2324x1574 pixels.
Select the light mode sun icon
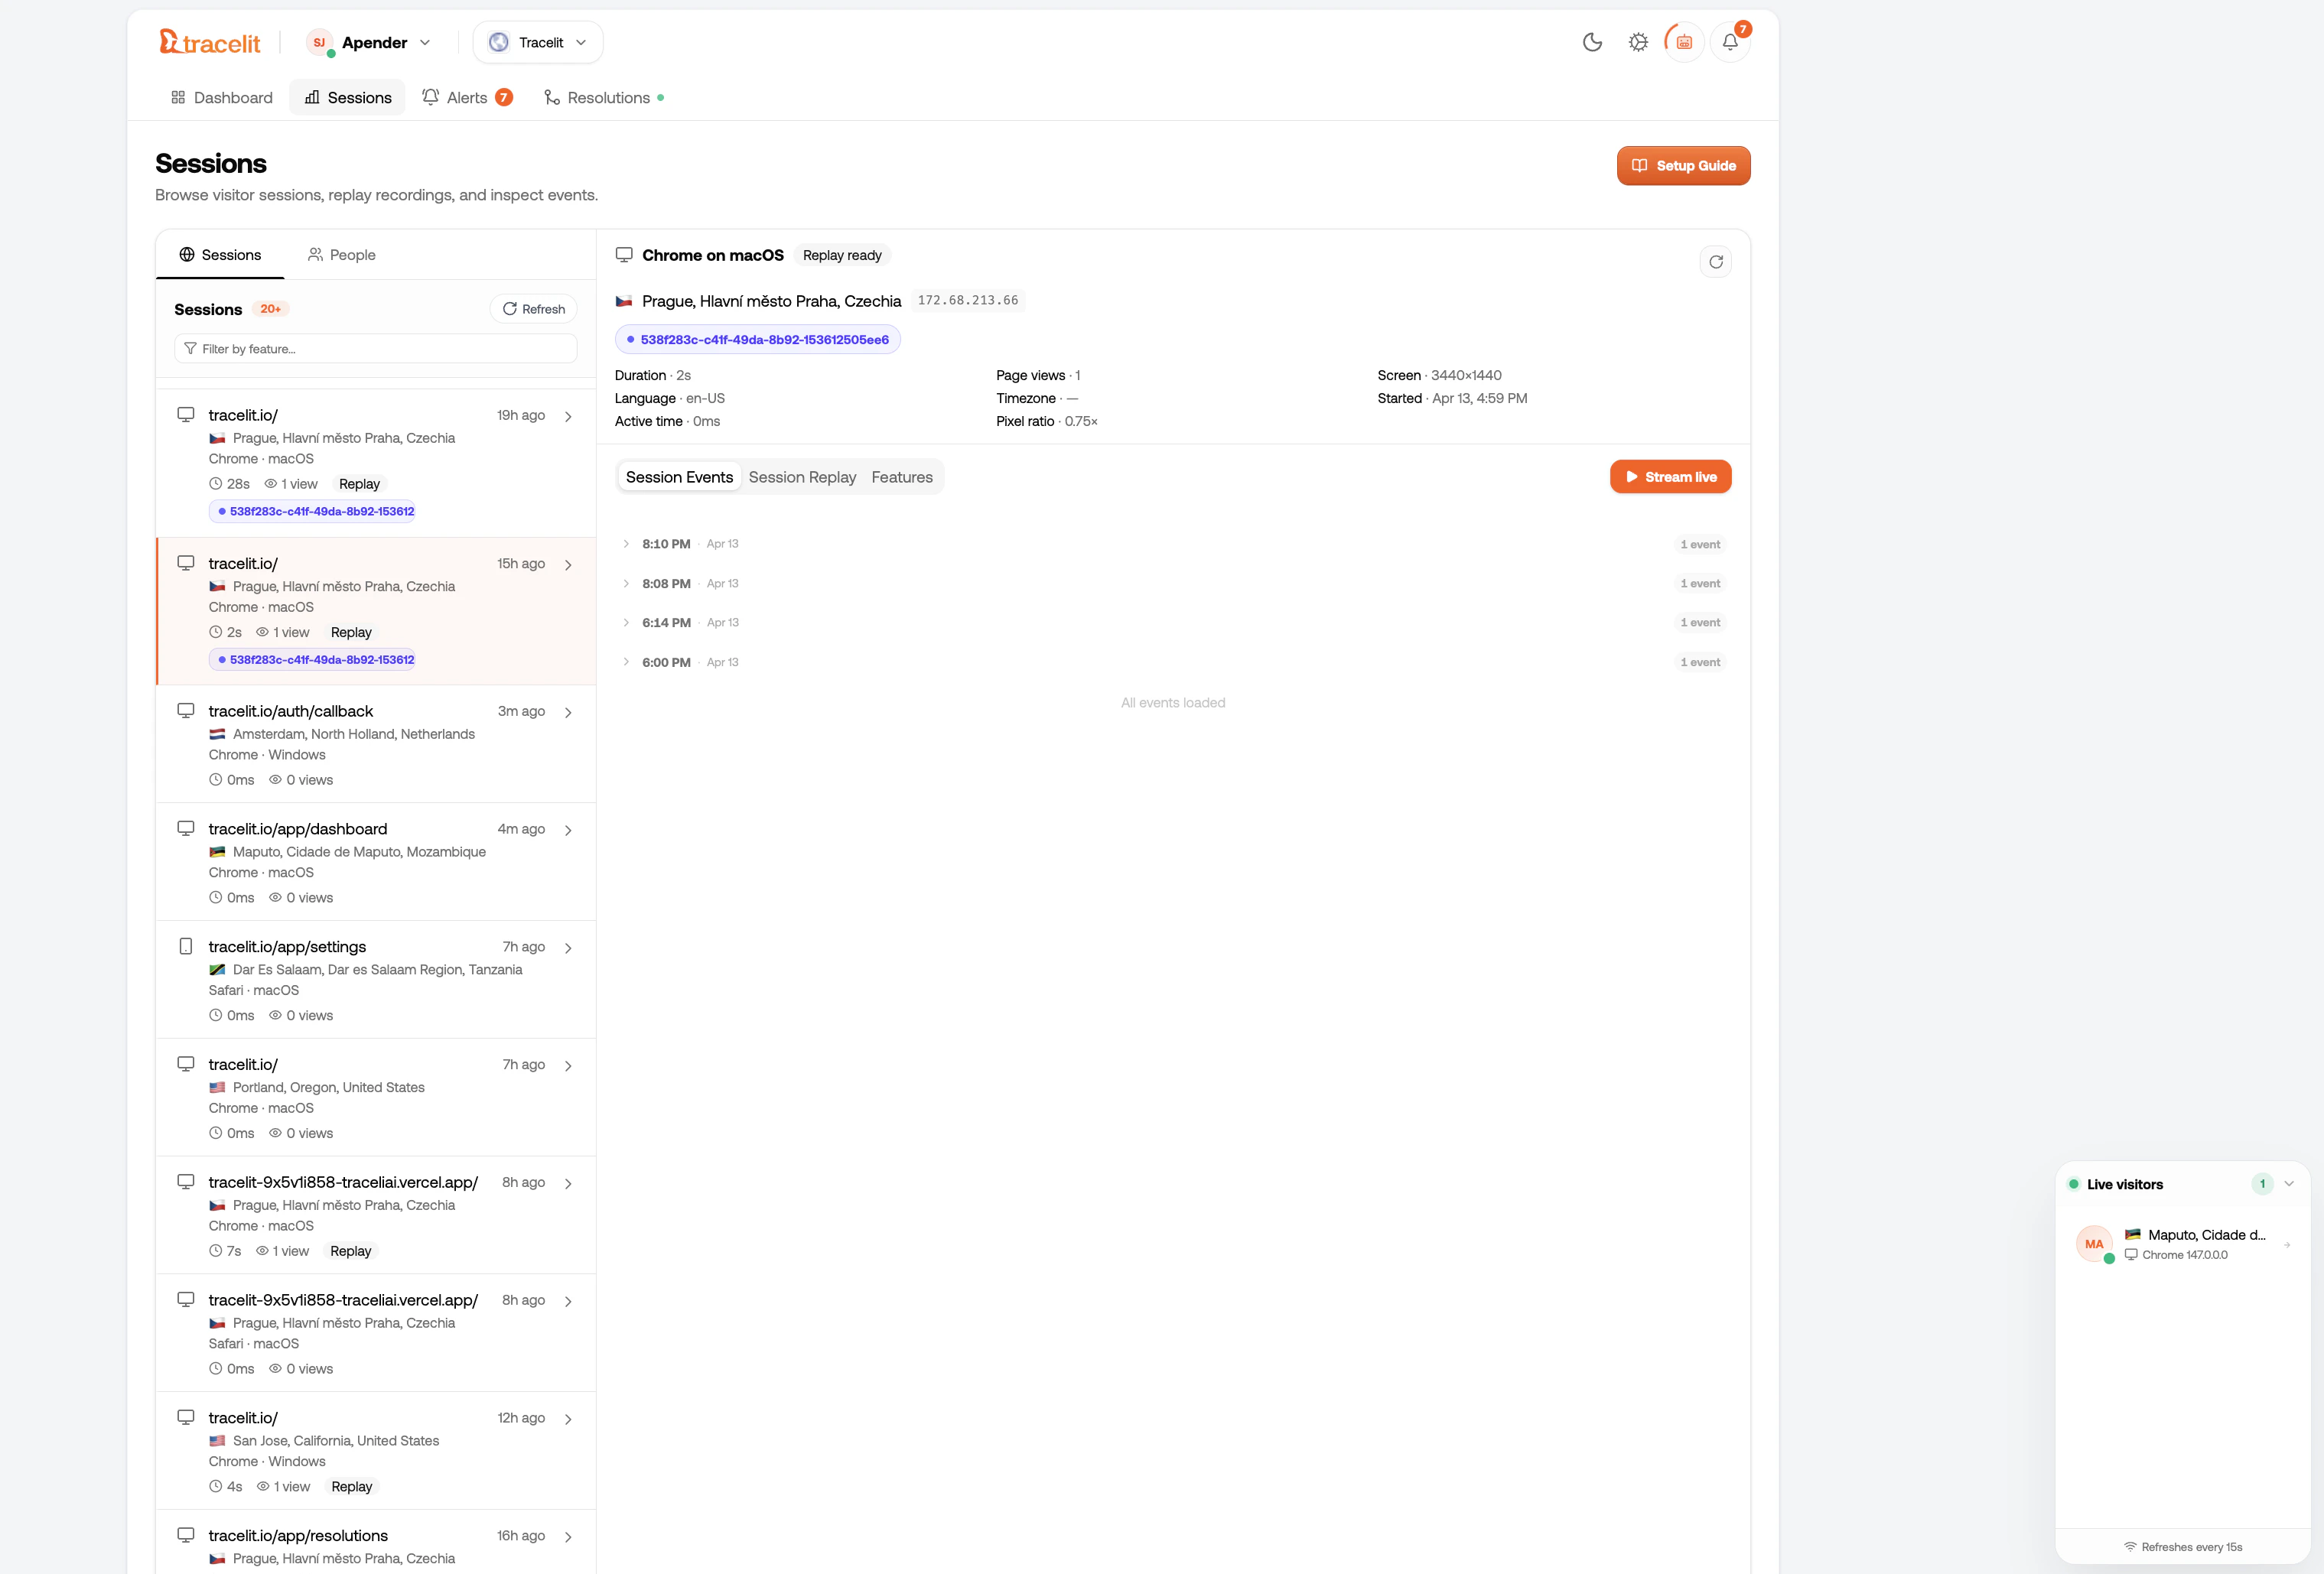pos(1638,42)
